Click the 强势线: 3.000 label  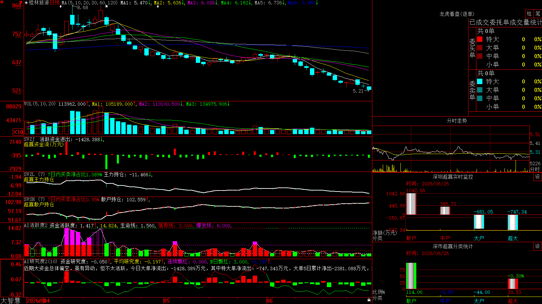point(175,226)
